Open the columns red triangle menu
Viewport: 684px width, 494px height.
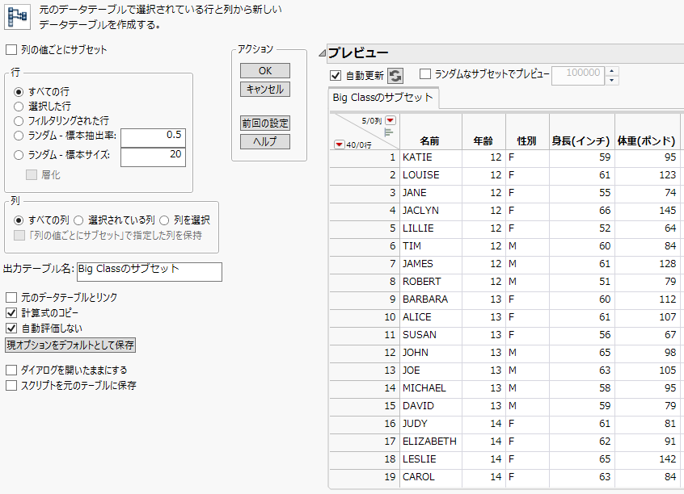[391, 120]
